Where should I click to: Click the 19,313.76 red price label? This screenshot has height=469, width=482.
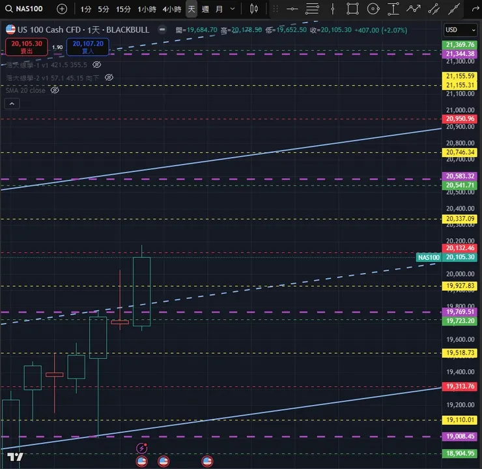coord(460,386)
